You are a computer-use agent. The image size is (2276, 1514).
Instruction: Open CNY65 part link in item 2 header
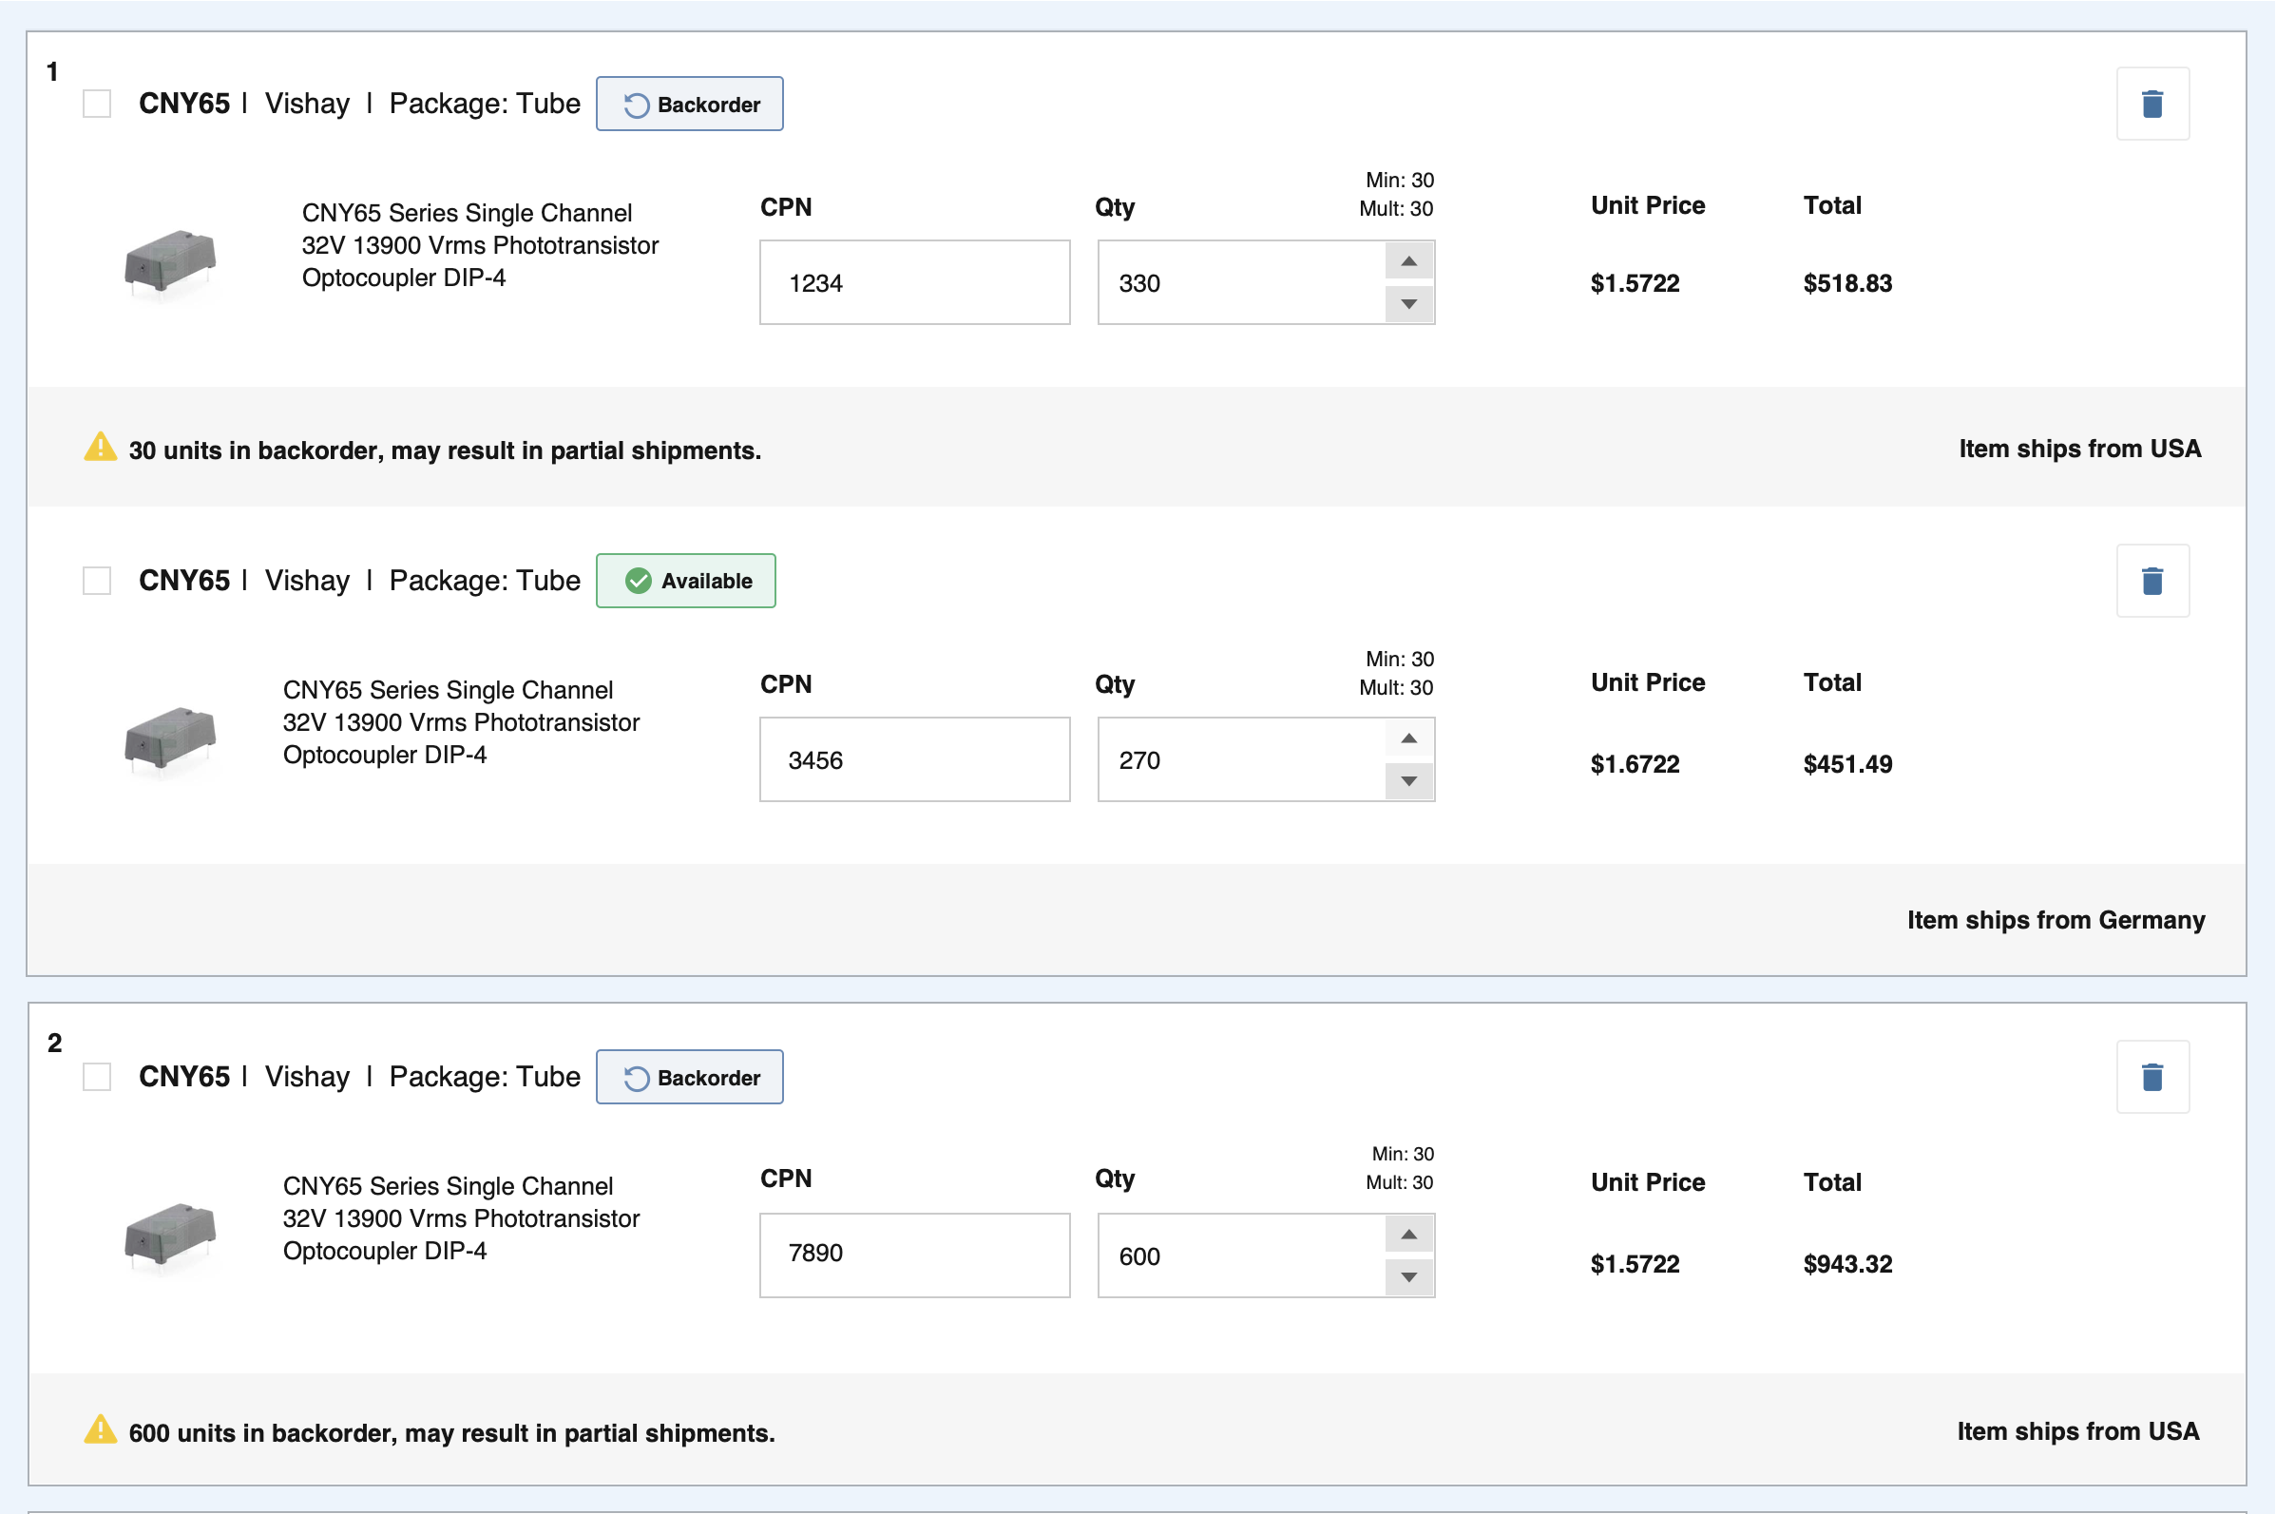click(184, 1077)
